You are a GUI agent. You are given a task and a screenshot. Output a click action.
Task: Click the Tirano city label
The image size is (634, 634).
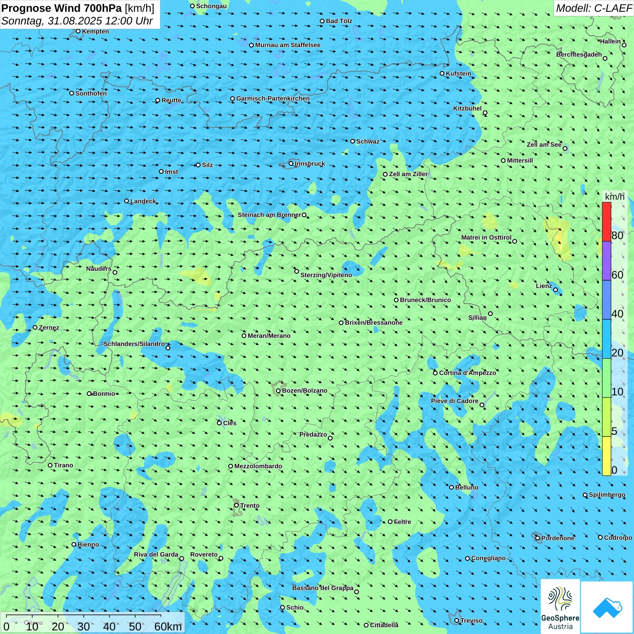[x=63, y=465]
